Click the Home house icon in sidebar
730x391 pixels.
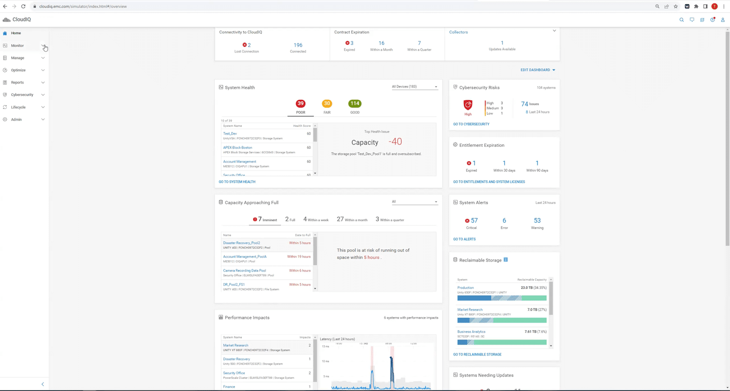click(5, 33)
